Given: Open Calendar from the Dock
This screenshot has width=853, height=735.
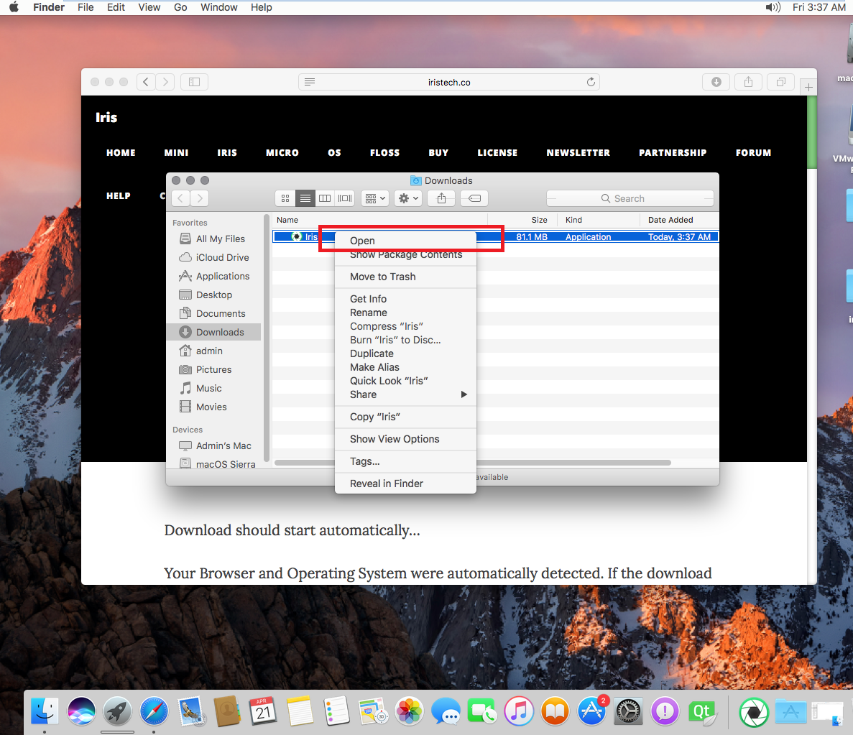Looking at the screenshot, I should tap(263, 711).
